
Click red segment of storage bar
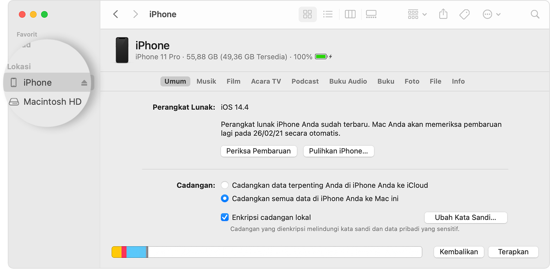[x=124, y=252]
